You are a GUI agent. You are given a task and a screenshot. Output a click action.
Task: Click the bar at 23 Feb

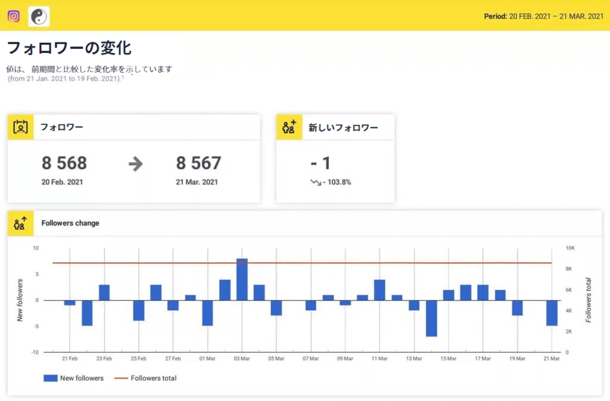(104, 293)
